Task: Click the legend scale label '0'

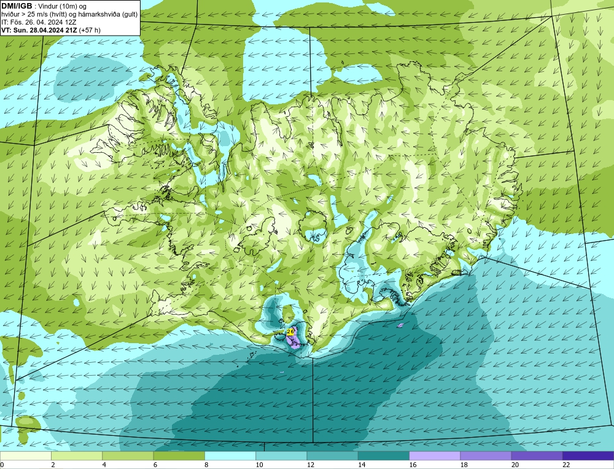Action: point(2,465)
